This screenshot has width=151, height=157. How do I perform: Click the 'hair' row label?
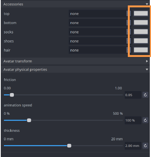coord(7,50)
